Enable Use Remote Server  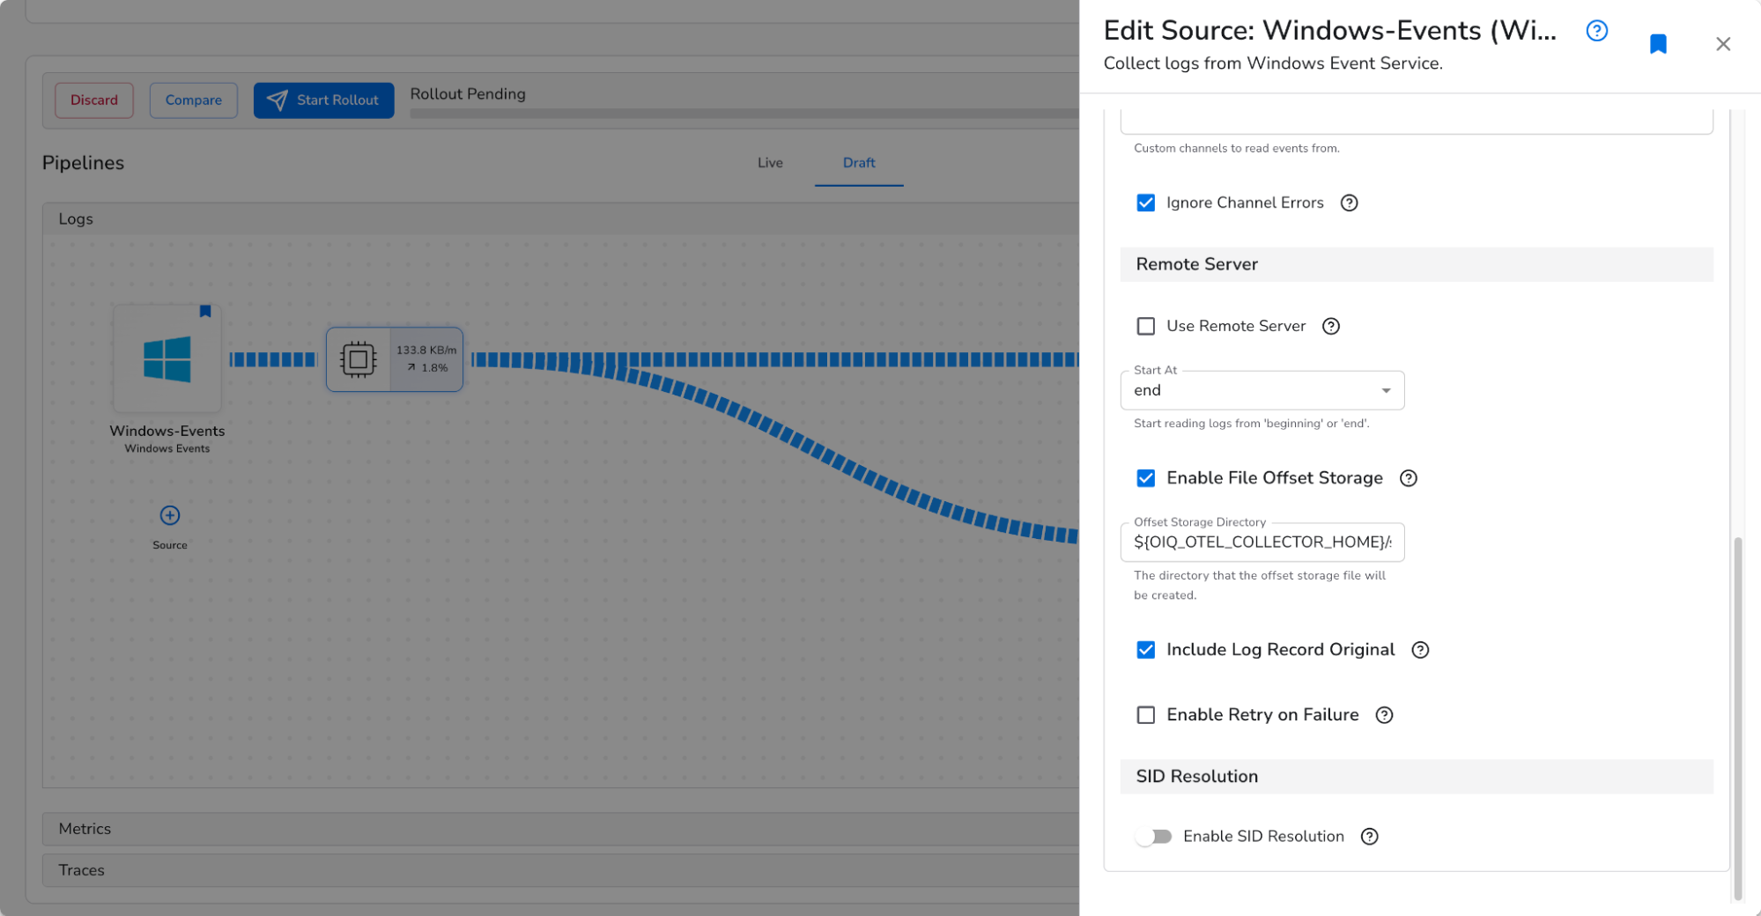tap(1145, 326)
